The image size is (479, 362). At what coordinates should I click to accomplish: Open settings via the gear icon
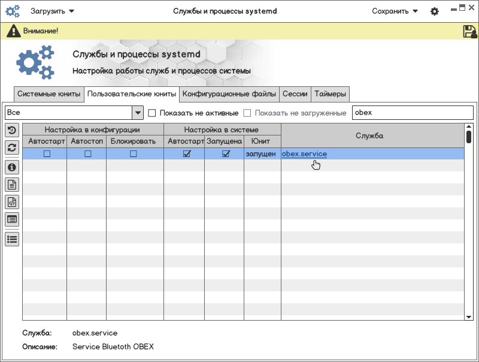tap(435, 11)
